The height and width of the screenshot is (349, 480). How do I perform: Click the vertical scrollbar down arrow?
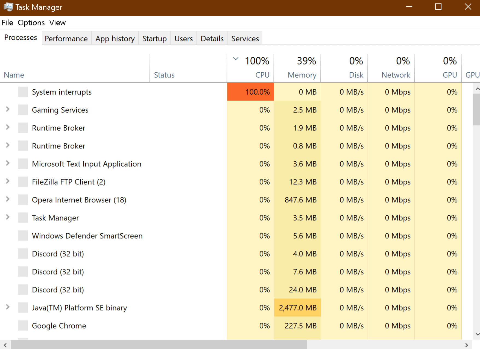(477, 334)
